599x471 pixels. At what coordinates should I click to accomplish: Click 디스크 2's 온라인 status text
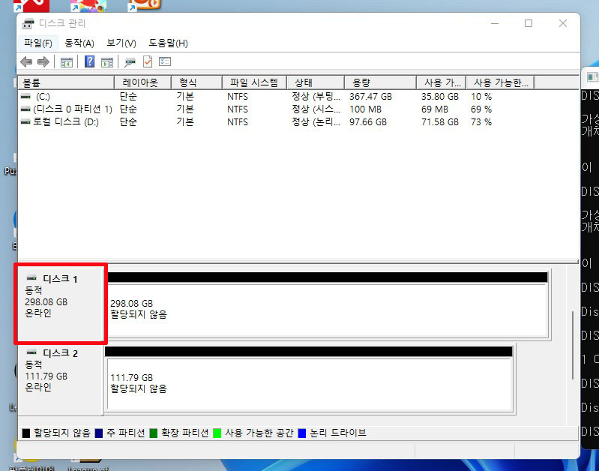click(38, 387)
